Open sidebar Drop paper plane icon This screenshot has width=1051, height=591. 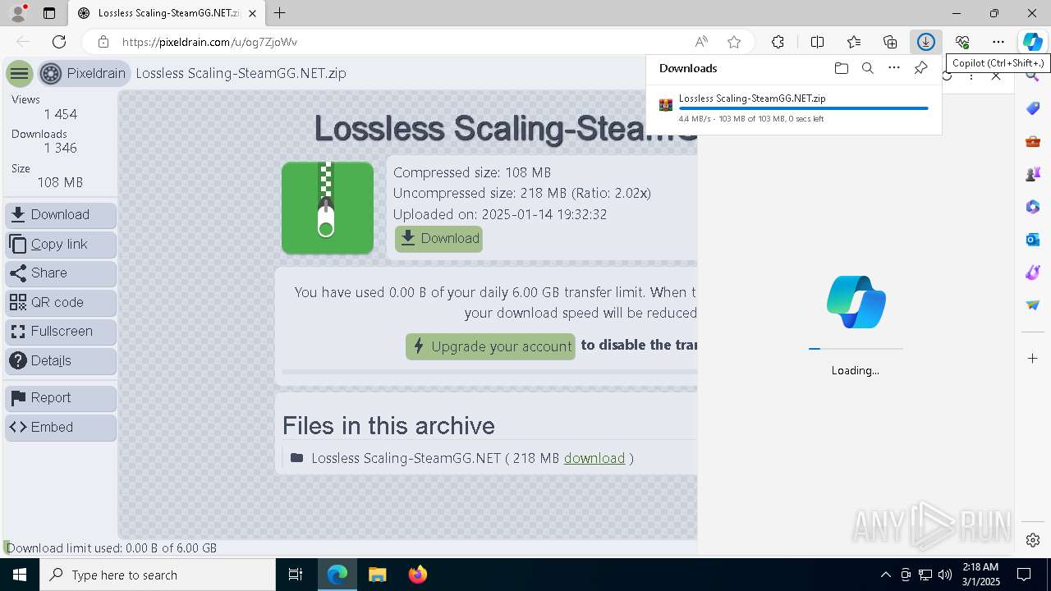click(x=1033, y=305)
